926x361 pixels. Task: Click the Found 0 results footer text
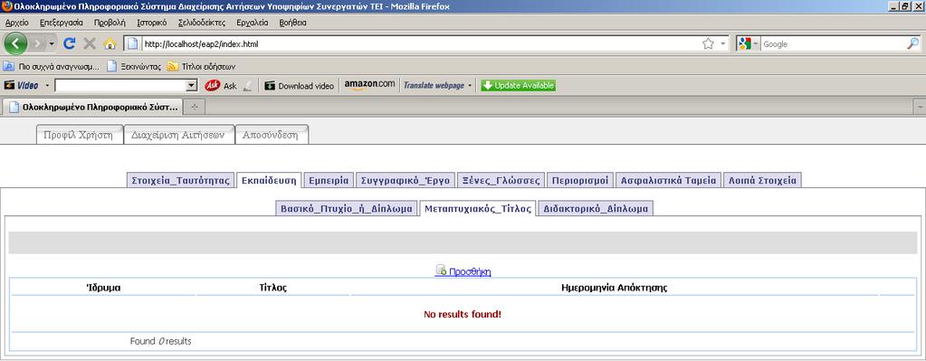[x=160, y=341]
